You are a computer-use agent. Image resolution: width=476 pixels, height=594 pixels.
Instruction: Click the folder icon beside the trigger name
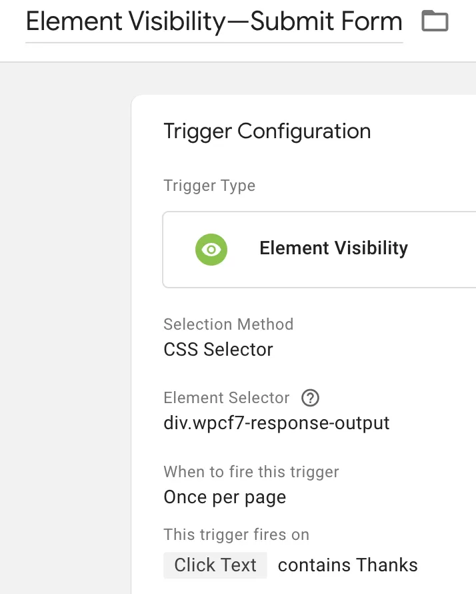tap(435, 21)
